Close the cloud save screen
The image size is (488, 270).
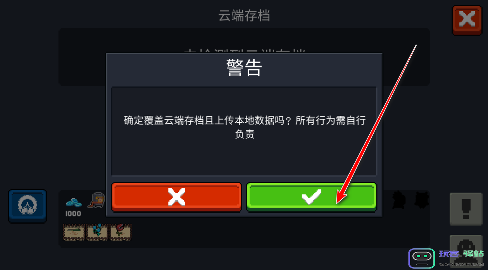(467, 20)
